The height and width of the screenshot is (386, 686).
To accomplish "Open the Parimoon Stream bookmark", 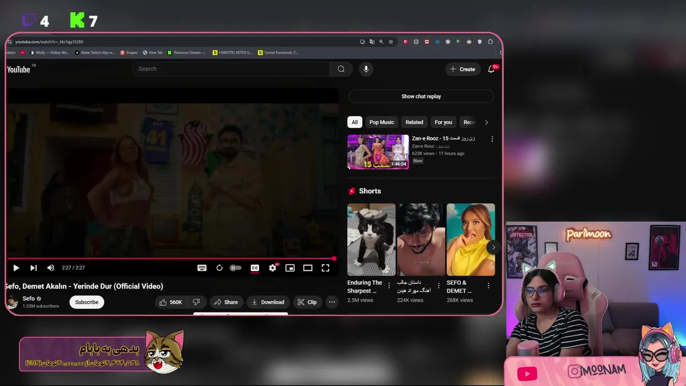I will [187, 53].
